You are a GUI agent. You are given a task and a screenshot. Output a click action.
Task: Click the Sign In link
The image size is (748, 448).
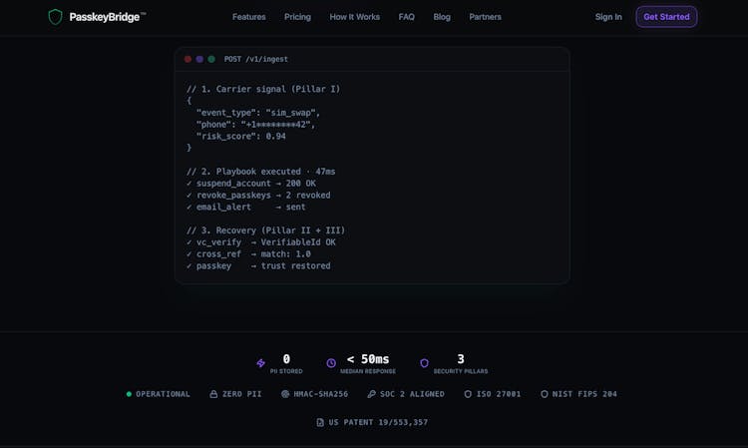pyautogui.click(x=608, y=17)
